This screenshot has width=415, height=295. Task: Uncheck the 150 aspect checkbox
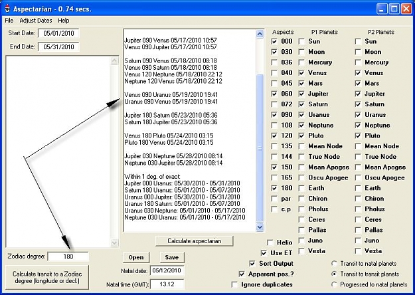tap(274, 167)
